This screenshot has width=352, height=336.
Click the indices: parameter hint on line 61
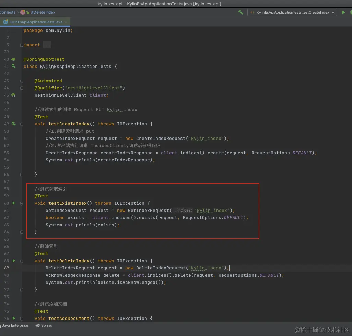(x=183, y=210)
